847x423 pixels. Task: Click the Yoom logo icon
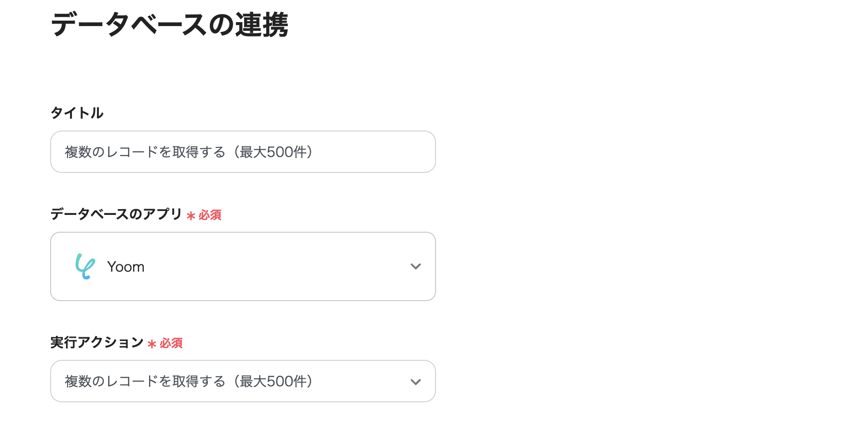[85, 266]
